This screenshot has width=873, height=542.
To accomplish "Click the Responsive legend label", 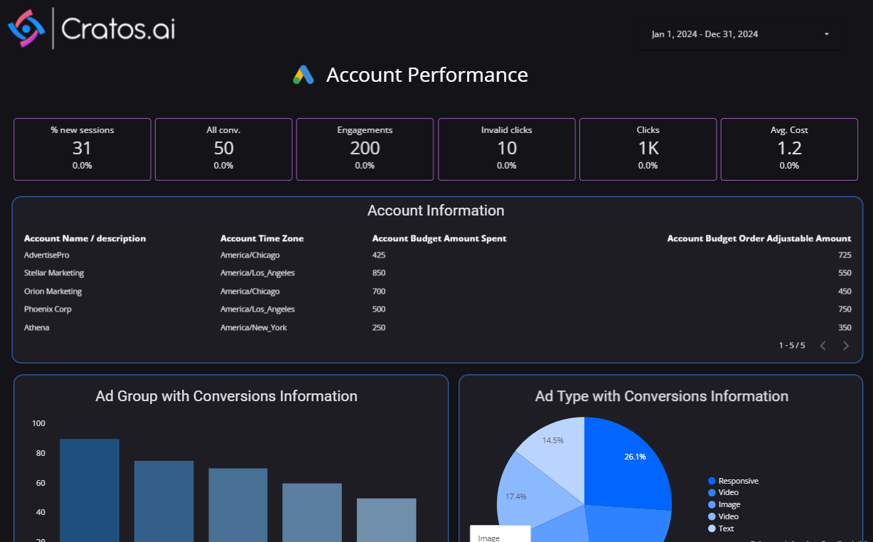I will tap(738, 481).
